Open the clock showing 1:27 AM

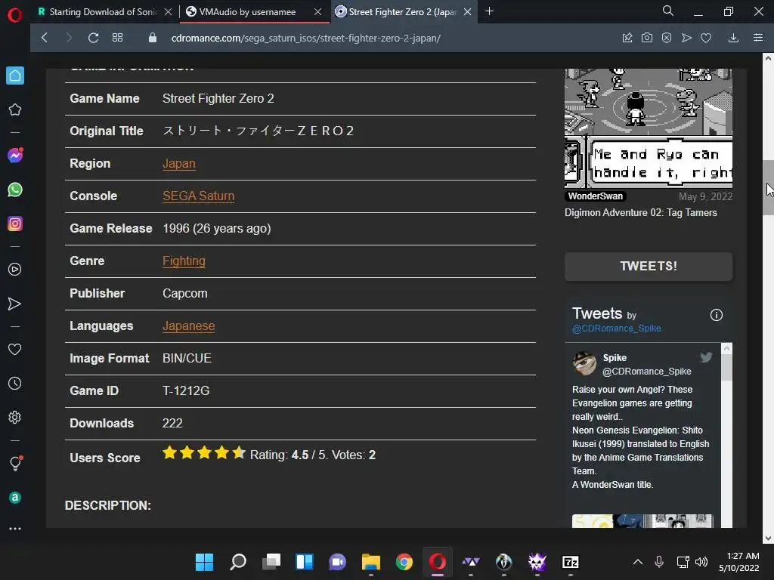coord(742,556)
